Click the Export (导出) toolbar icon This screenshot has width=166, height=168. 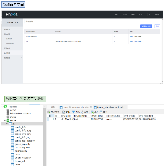pyautogui.click(x=101, y=112)
